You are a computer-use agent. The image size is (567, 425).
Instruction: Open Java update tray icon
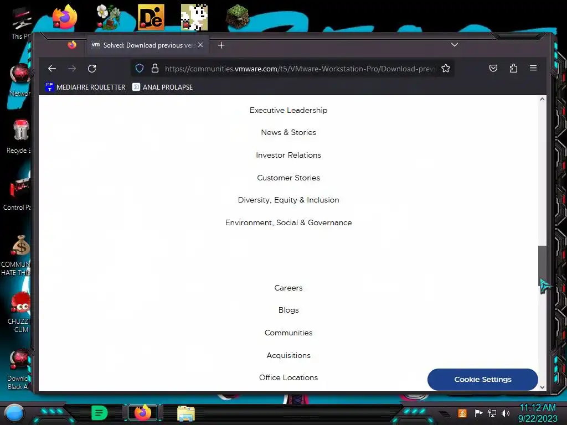[462, 413]
